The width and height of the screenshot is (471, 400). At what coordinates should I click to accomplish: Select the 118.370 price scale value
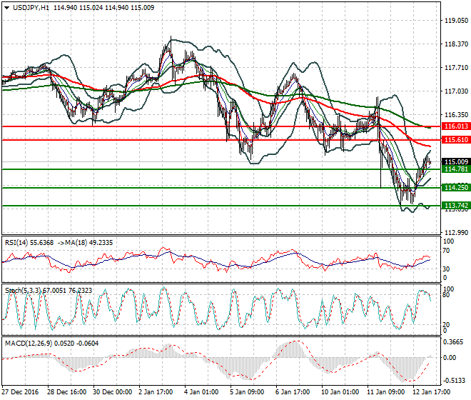[x=456, y=44]
